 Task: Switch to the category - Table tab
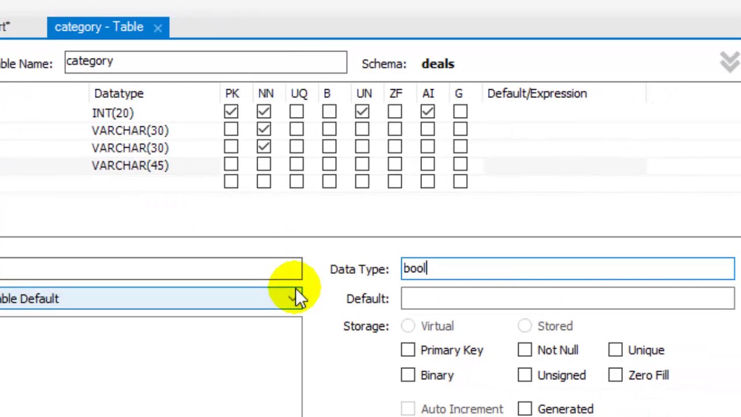[x=98, y=27]
